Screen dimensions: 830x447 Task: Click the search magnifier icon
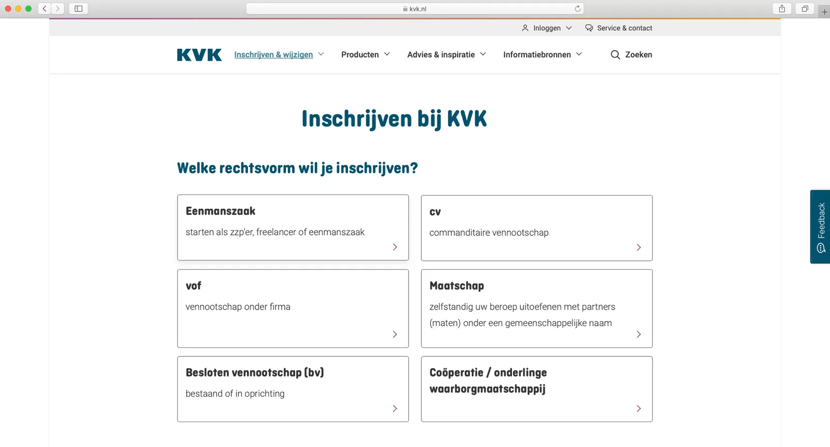click(x=615, y=54)
